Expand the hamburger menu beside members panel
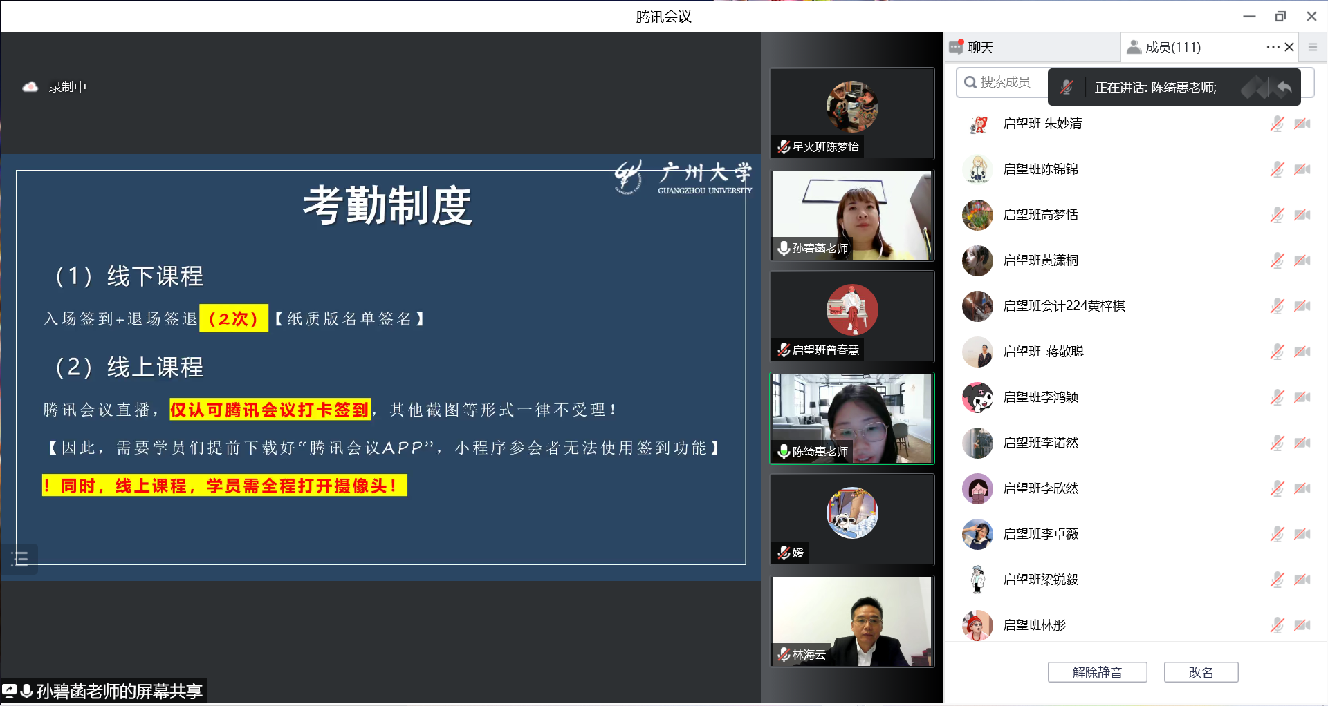This screenshot has height=706, width=1328. click(1312, 47)
